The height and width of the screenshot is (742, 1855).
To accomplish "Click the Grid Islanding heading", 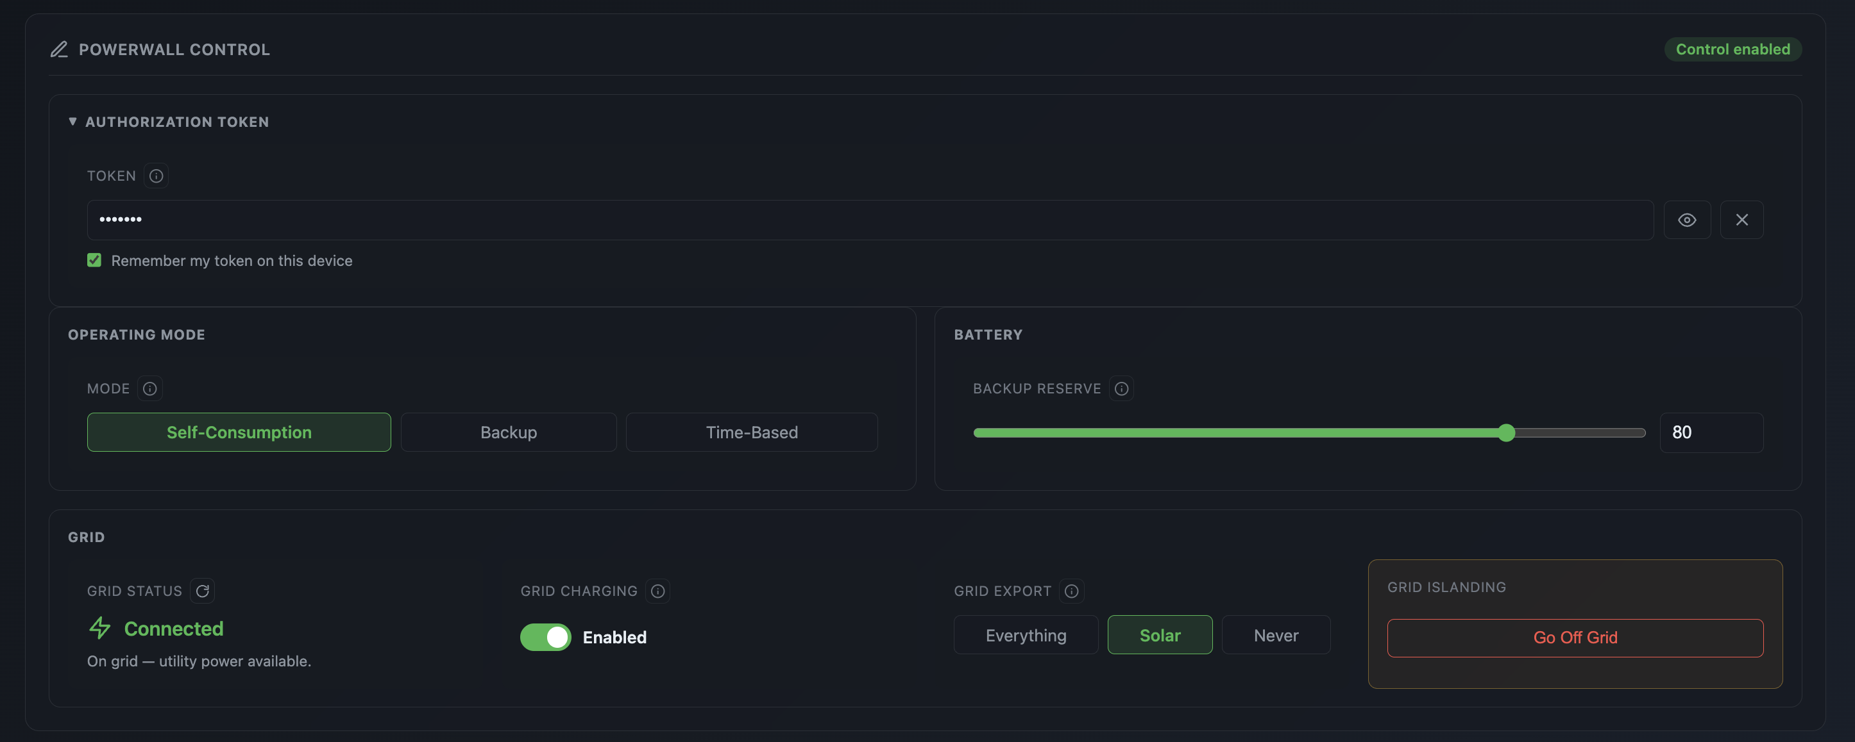I will [x=1446, y=588].
